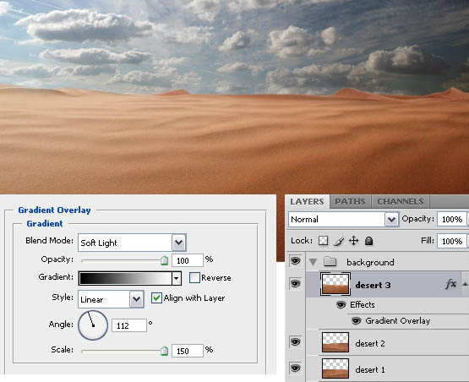Click the lock position move icon

coord(353,241)
